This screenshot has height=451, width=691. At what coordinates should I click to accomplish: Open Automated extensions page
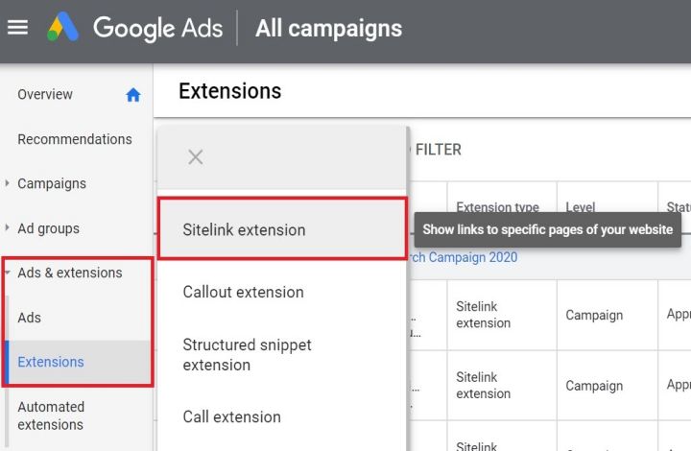[x=51, y=415]
